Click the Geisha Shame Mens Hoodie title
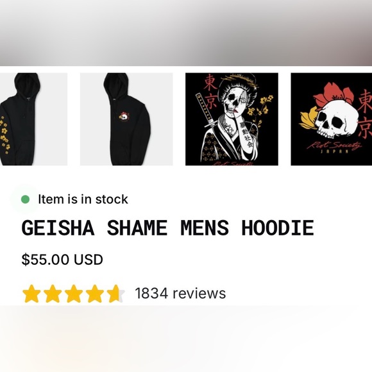The image size is (372, 372). 168,228
